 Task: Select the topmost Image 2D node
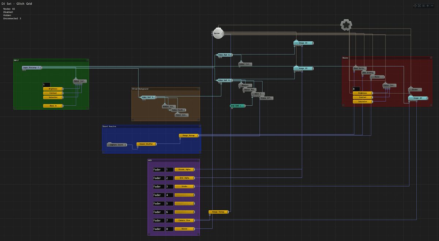[304, 43]
